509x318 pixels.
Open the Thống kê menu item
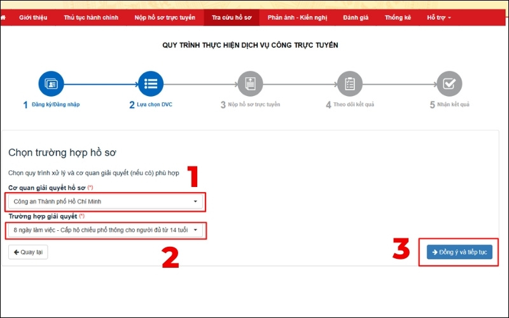click(398, 17)
